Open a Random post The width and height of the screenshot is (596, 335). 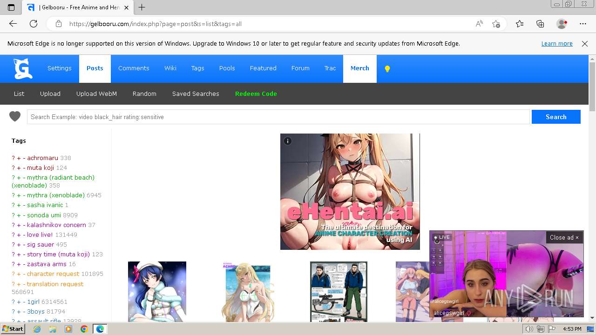point(144,94)
